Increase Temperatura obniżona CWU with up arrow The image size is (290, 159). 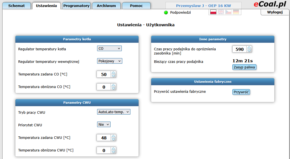click(113, 148)
